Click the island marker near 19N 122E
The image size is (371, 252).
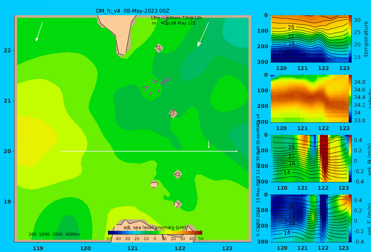pyautogui.click(x=177, y=204)
